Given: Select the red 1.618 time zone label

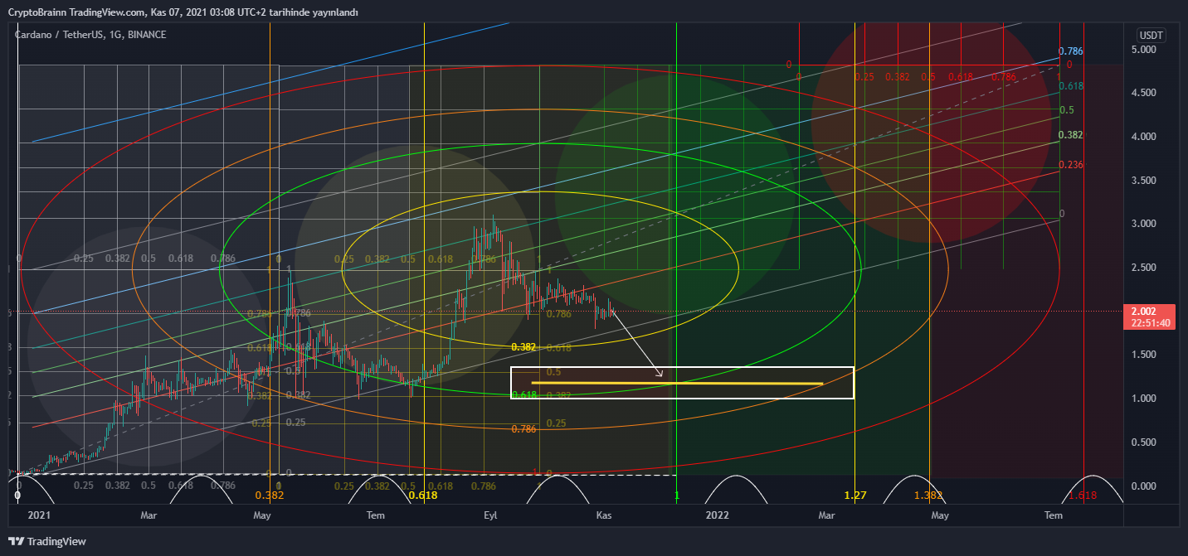Looking at the screenshot, I should [1082, 496].
